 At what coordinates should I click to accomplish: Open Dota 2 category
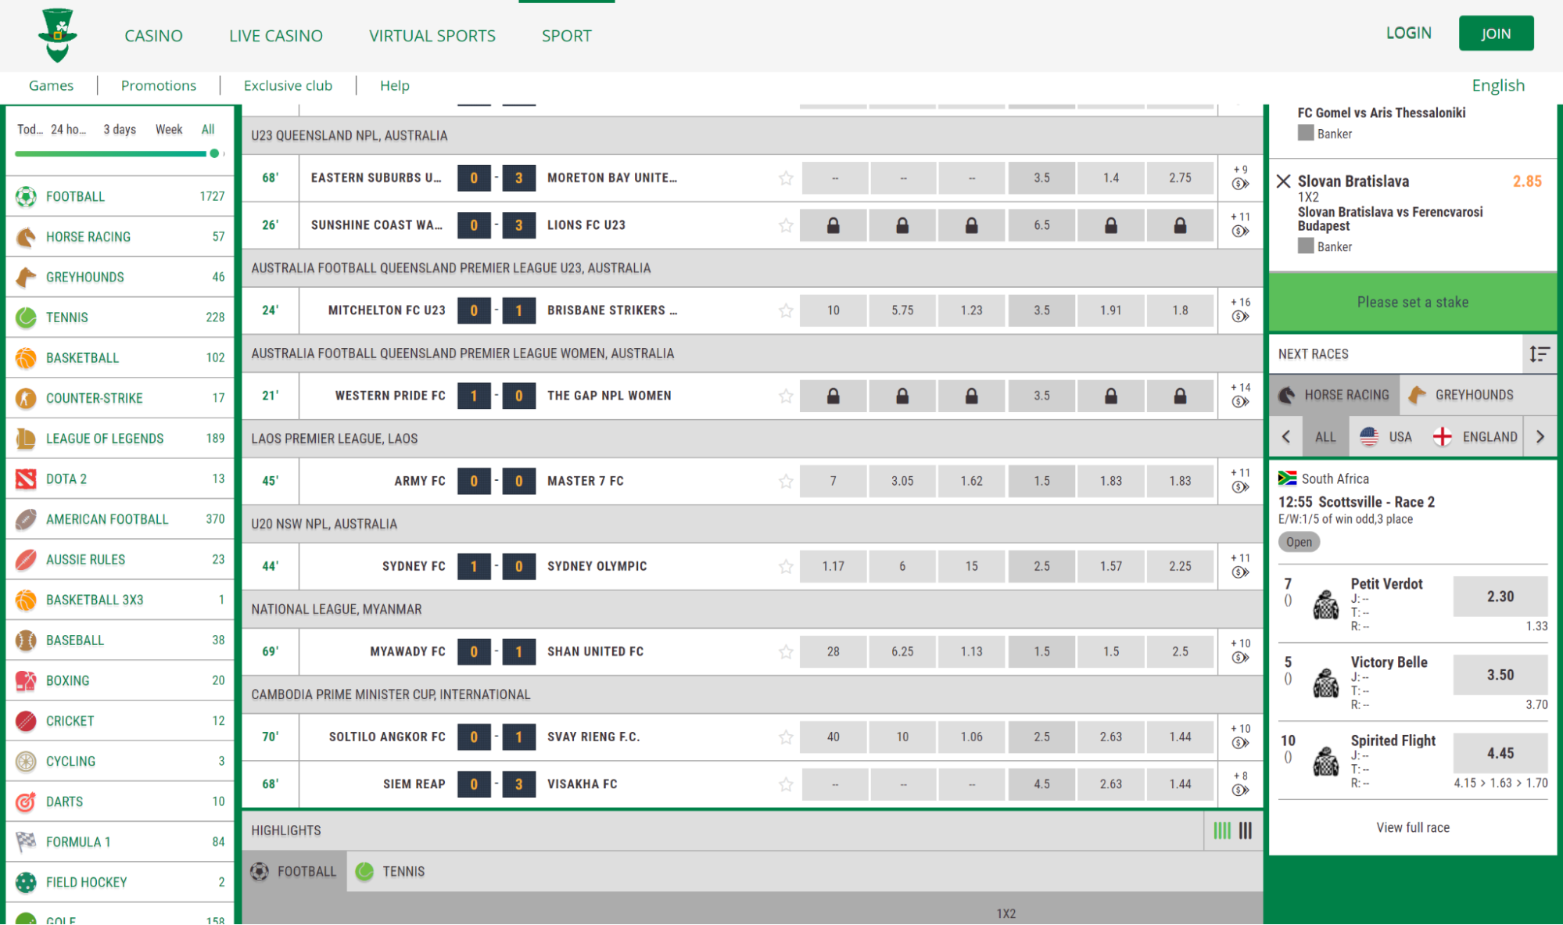(x=120, y=479)
